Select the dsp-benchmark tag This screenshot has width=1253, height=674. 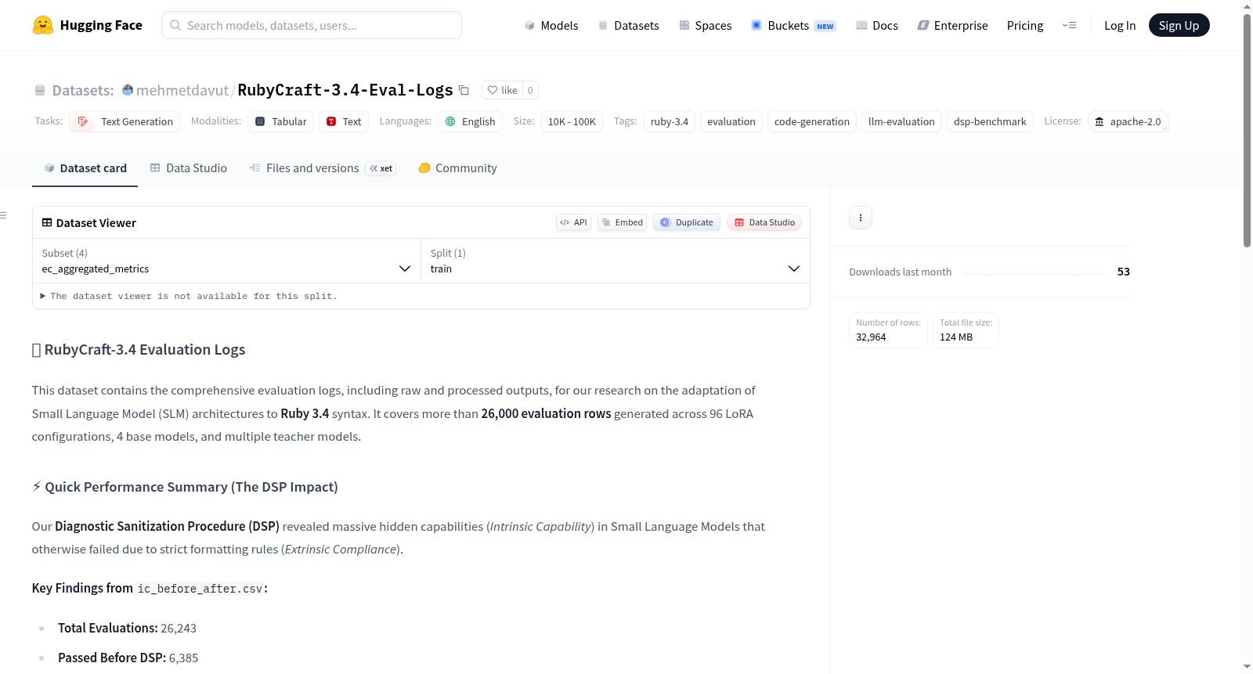(x=990, y=121)
